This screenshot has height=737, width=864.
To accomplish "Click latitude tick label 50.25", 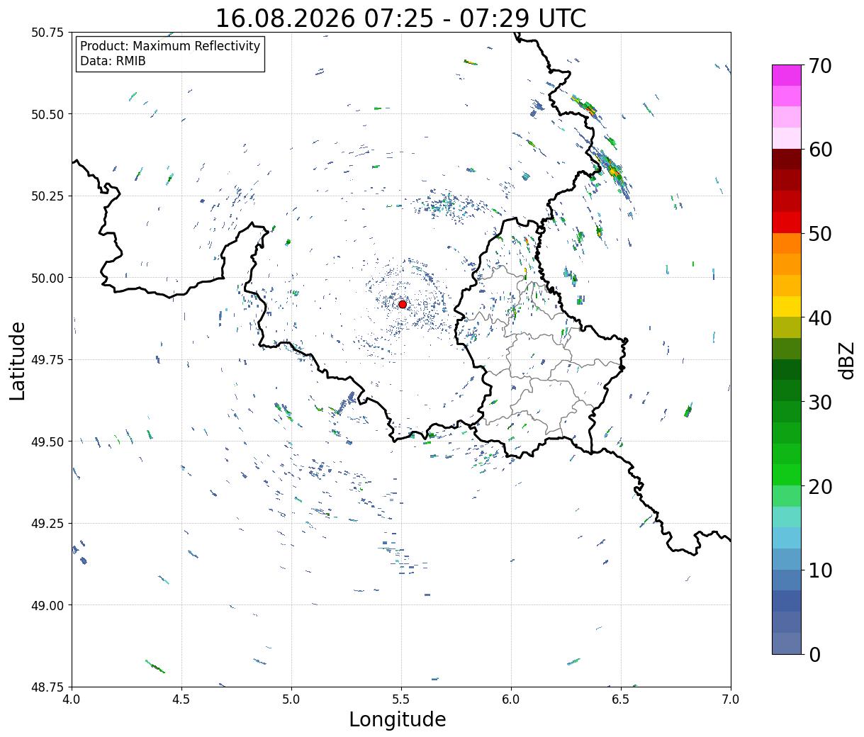I will pyautogui.click(x=47, y=196).
